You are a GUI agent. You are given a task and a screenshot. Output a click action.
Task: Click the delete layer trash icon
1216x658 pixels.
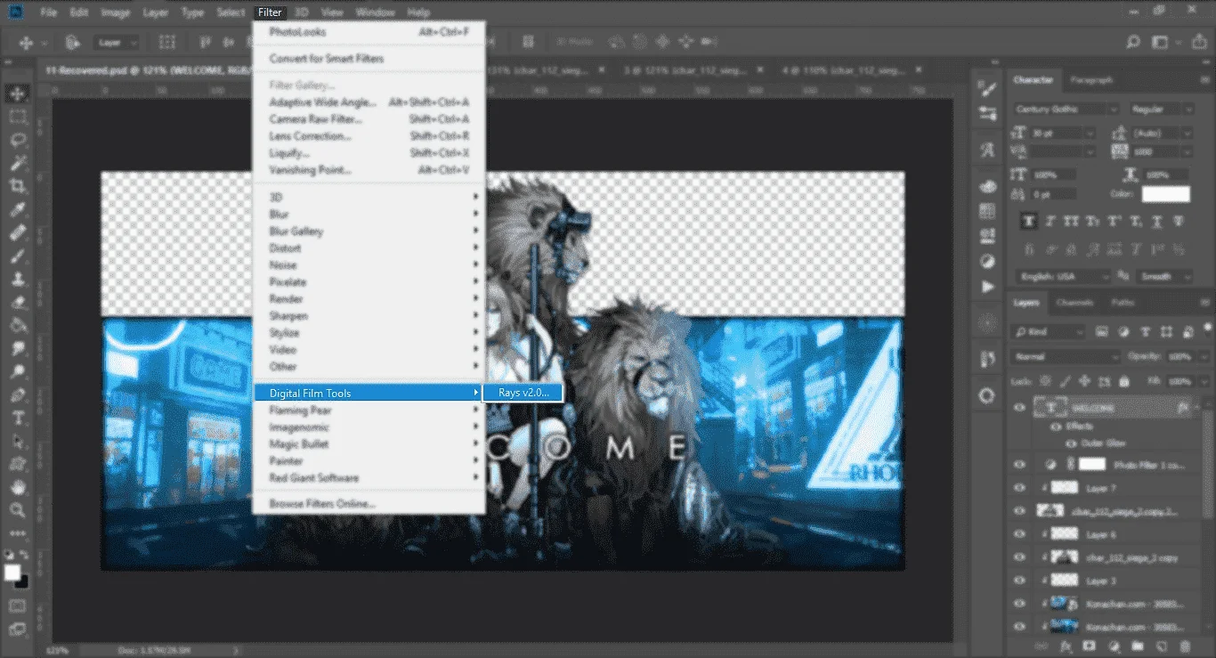click(1185, 646)
